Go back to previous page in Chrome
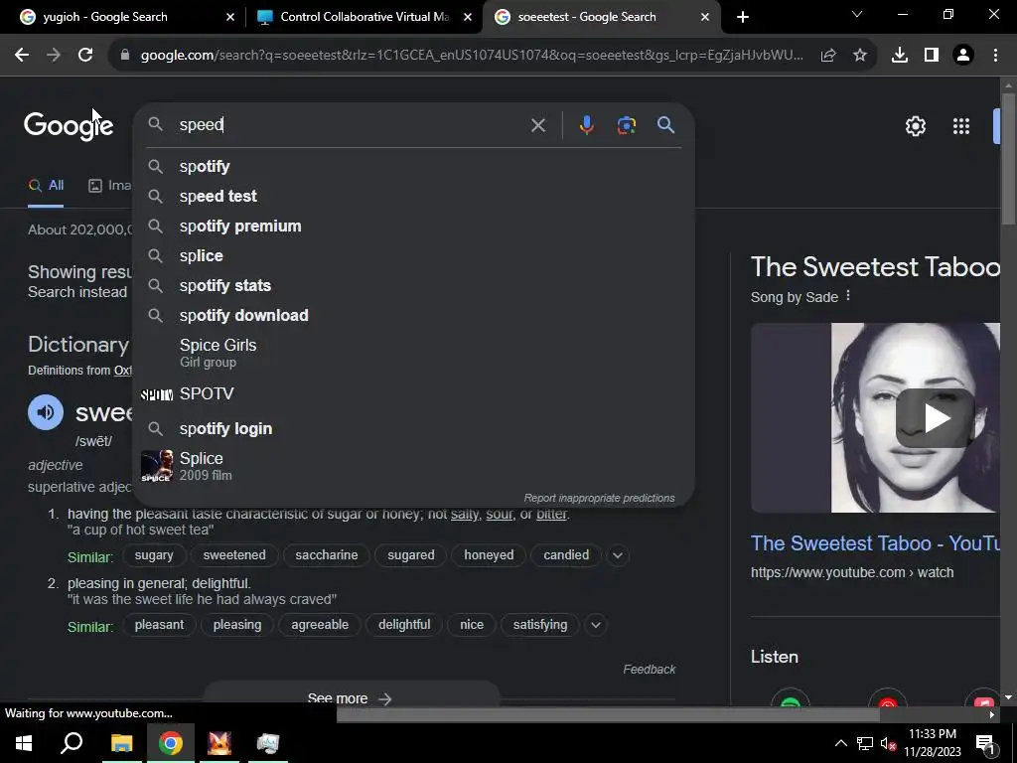The width and height of the screenshot is (1017, 763). [22, 56]
